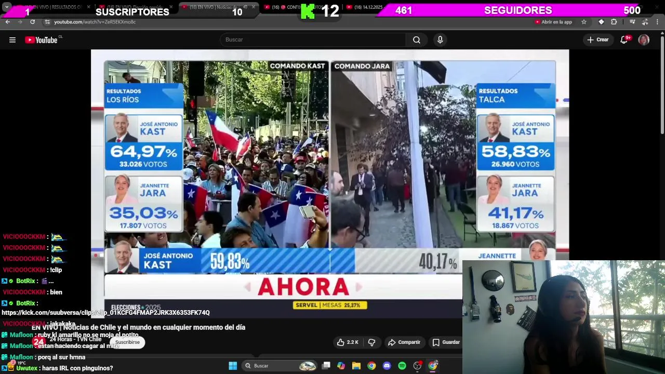
Task: Open the '24 Horas - TVN Chile' channel
Action: 76,339
